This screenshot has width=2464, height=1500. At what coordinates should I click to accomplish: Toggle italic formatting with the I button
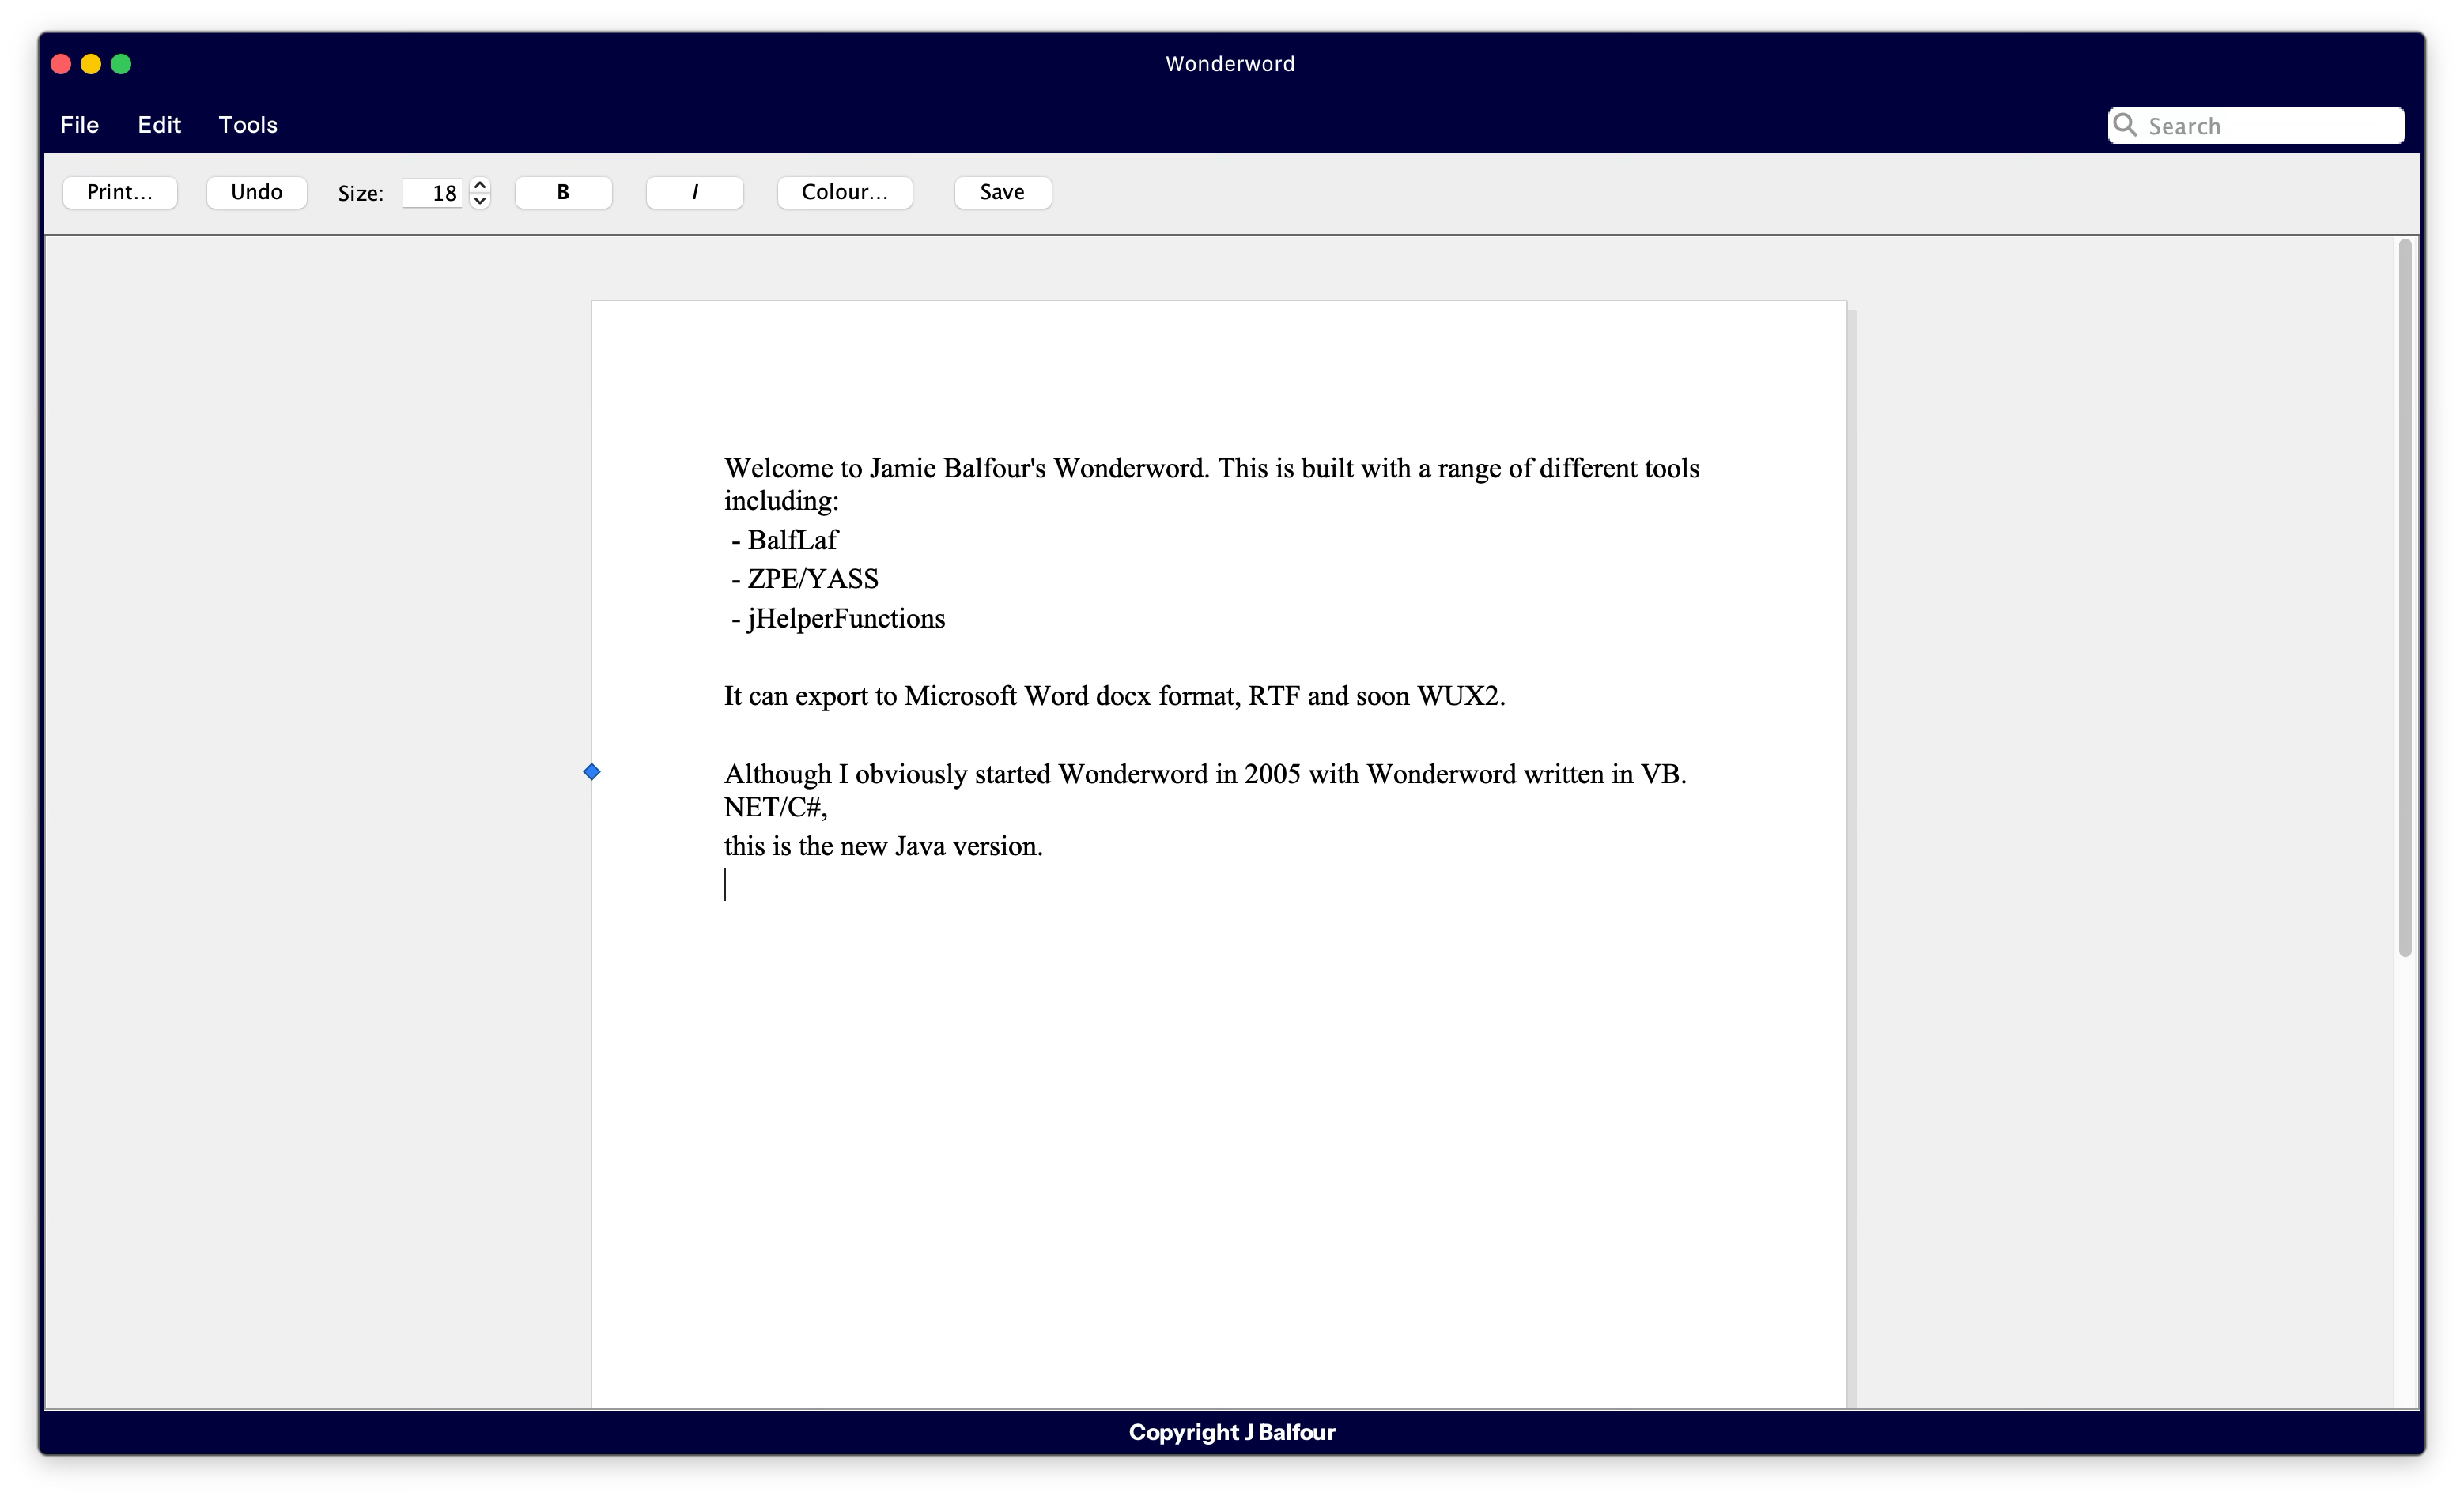[694, 192]
